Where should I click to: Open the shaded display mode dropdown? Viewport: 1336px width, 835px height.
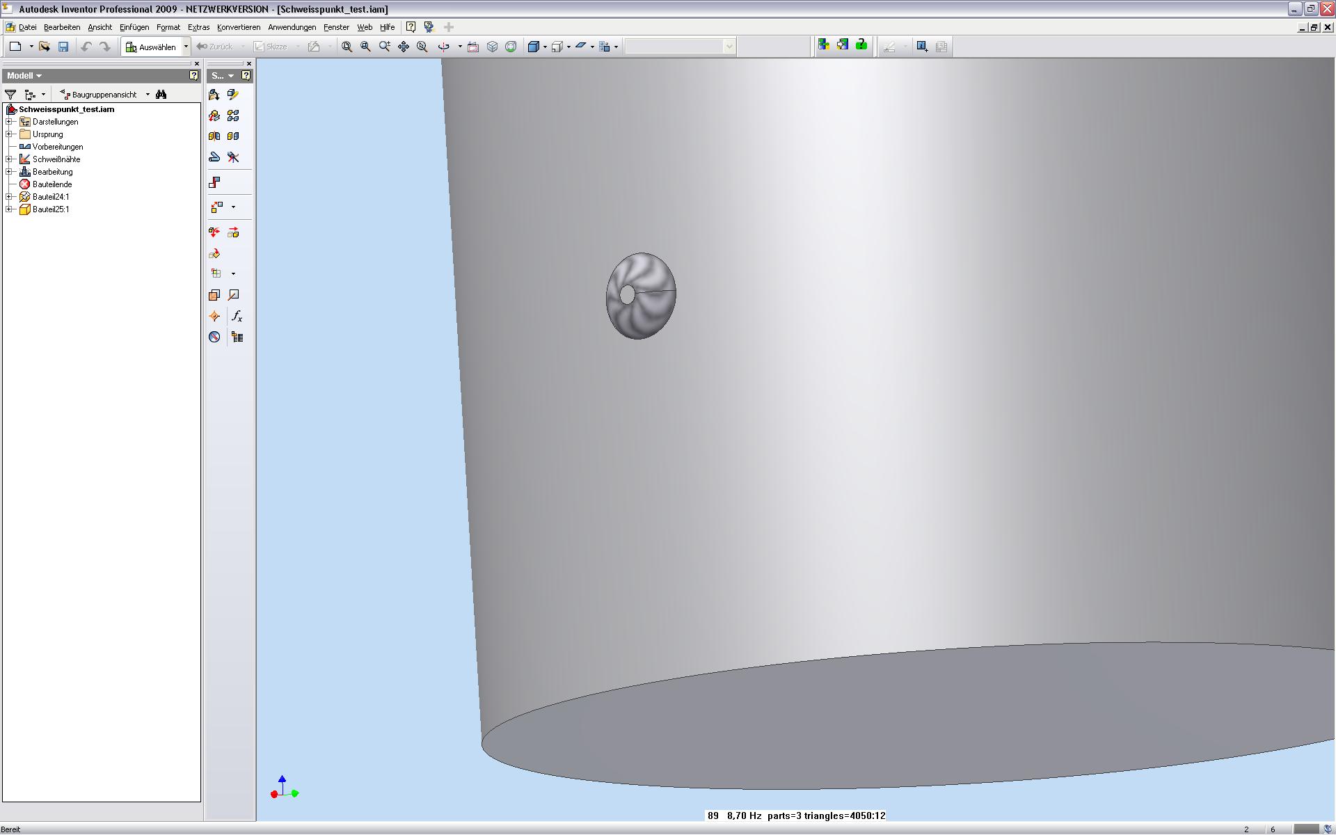[x=545, y=47]
